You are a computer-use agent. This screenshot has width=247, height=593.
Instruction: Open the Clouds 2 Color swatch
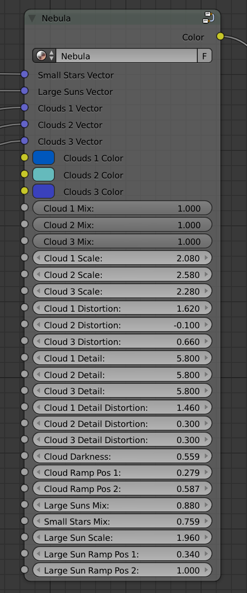tap(44, 175)
